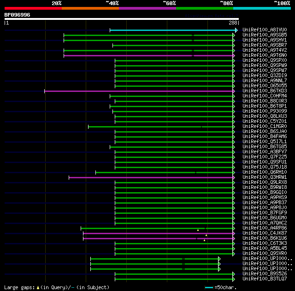Select label UniRef100_B6K1U6
This screenshot has width=295, height=291.
tap(265, 238)
